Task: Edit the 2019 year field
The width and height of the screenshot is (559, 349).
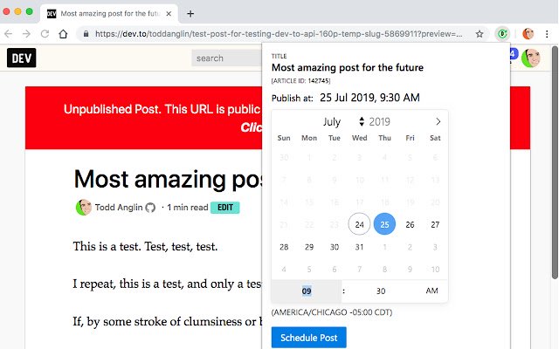Action: [x=379, y=121]
